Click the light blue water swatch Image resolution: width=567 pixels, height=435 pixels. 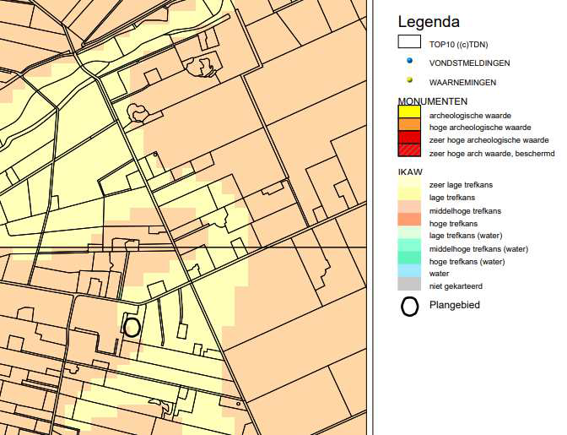coord(409,270)
